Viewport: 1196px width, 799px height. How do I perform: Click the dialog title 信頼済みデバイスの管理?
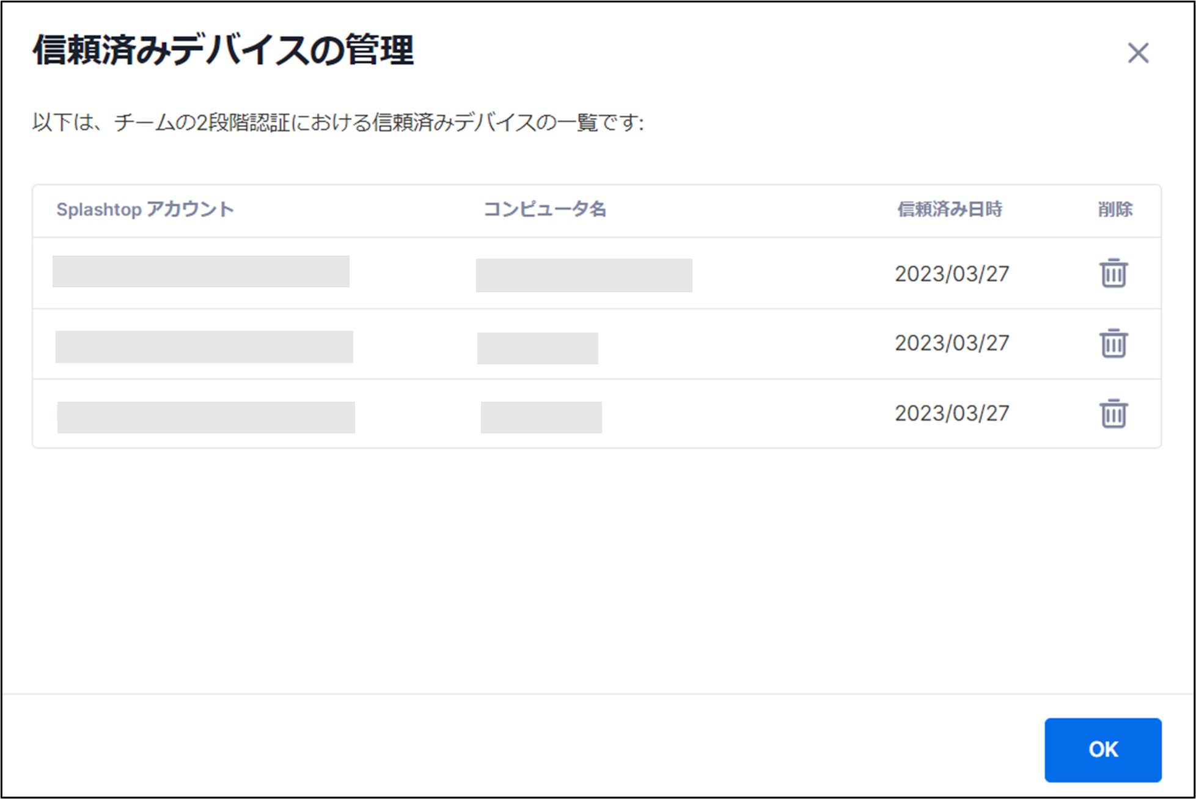[x=223, y=50]
